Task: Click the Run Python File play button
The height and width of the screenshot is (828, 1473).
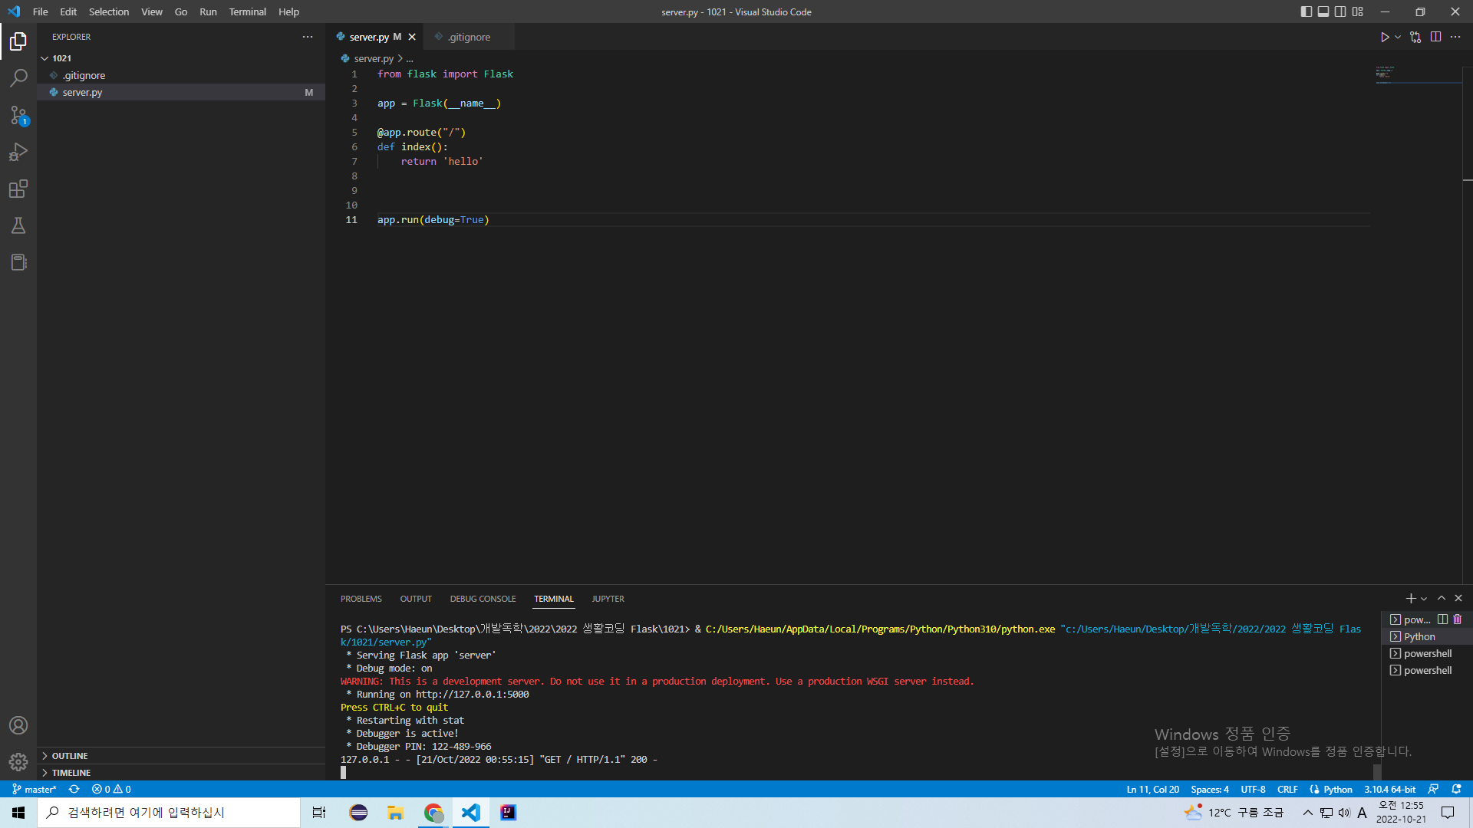Action: pyautogui.click(x=1384, y=37)
